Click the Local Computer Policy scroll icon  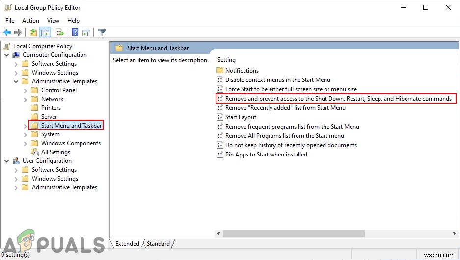[7, 46]
